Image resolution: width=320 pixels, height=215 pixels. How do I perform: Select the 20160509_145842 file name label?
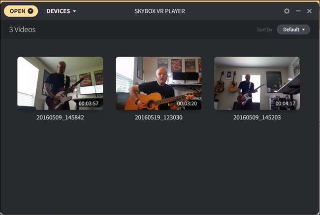pyautogui.click(x=60, y=117)
